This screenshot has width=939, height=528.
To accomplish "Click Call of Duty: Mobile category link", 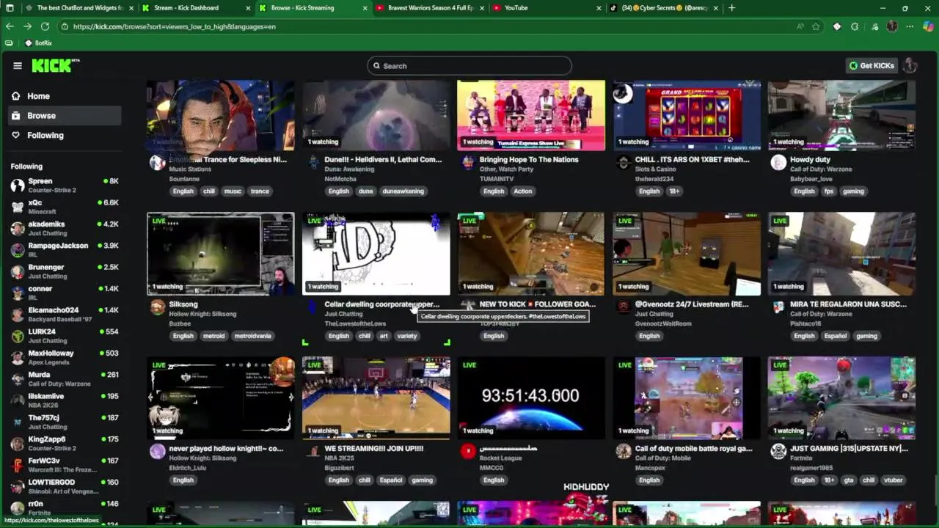I will pyautogui.click(x=662, y=458).
